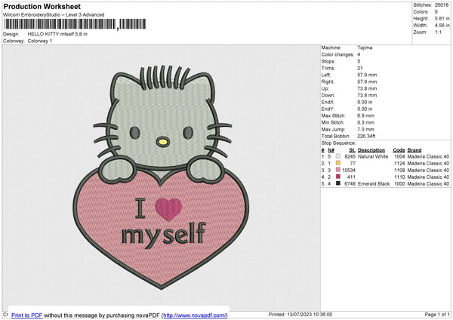Click the Machine value 'Tajima'

[365, 48]
